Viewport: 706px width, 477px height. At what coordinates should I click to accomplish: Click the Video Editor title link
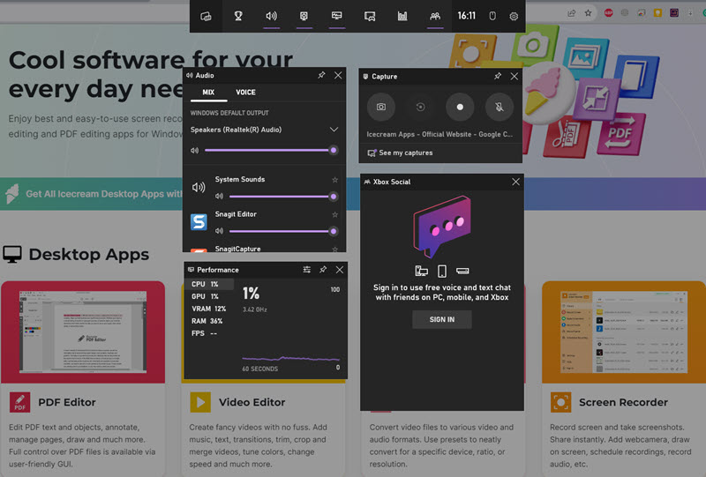tap(252, 402)
